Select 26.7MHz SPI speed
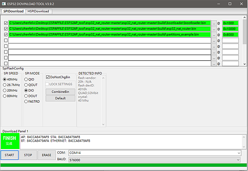The width and height of the screenshot is (248, 171). [12, 85]
